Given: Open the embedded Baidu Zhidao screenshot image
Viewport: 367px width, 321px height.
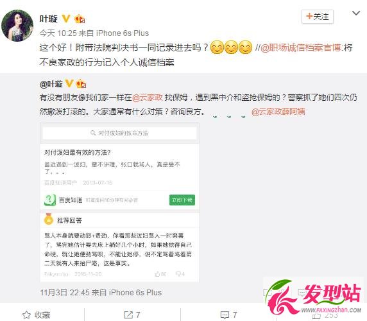Looking at the screenshot, I should coord(119,202).
